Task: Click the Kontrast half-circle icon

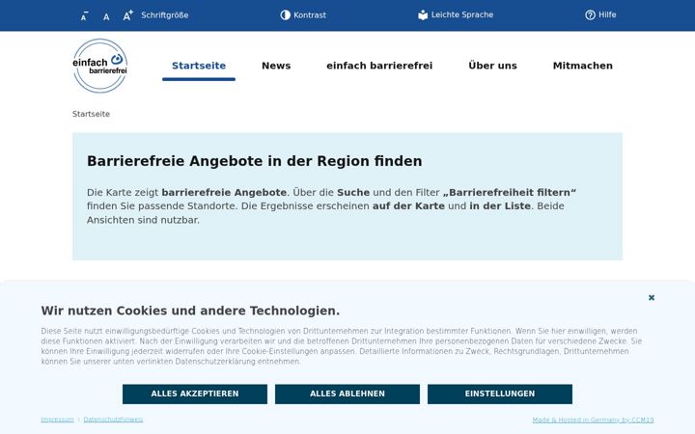Action: pos(286,15)
